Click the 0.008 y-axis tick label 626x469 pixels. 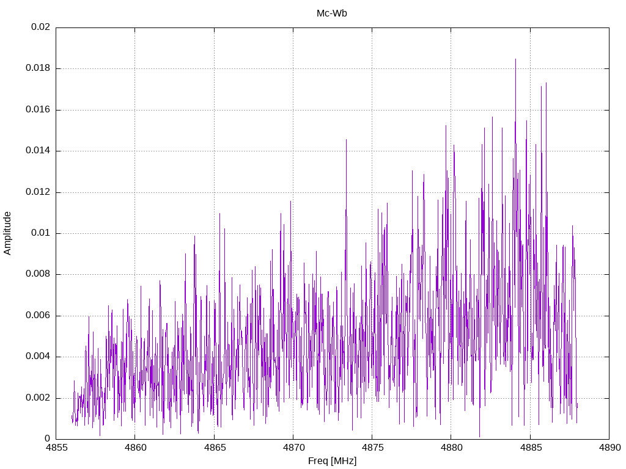point(38,274)
